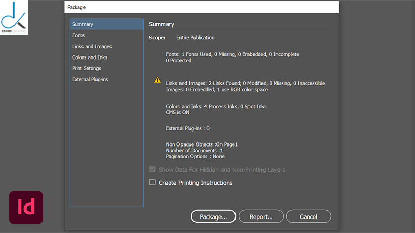This screenshot has width=415, height=233.
Task: Click the Package dialog title bar
Action: (x=201, y=7)
